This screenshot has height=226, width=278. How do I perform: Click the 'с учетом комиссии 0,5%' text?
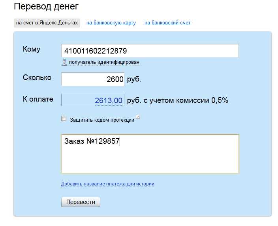click(x=186, y=100)
